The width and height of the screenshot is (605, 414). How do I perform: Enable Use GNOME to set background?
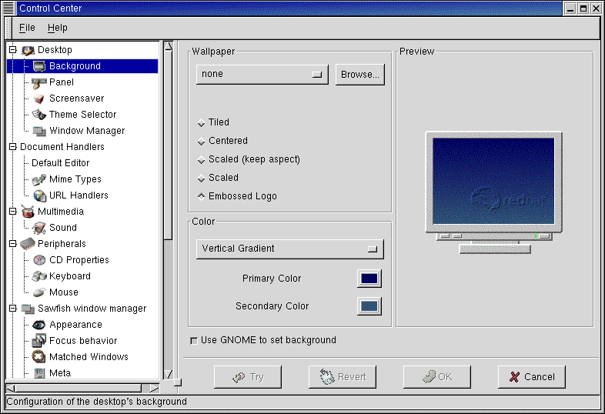(193, 340)
